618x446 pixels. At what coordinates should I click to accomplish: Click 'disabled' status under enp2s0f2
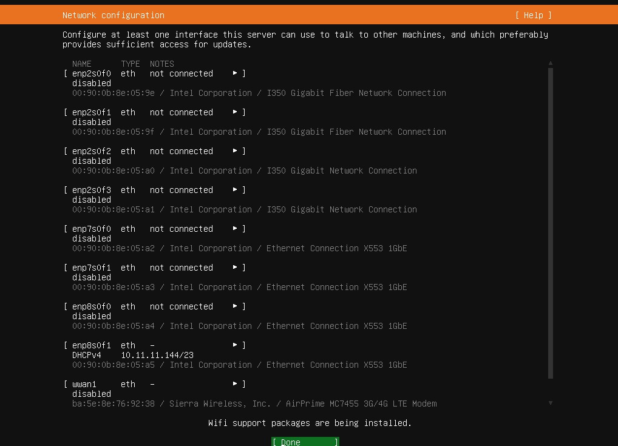92,161
